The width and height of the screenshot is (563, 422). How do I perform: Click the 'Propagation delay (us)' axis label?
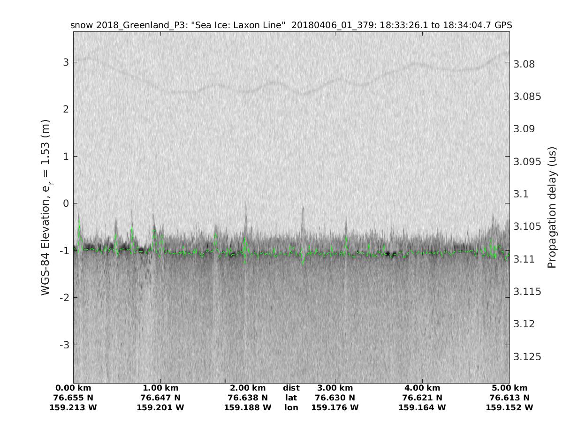(x=552, y=207)
